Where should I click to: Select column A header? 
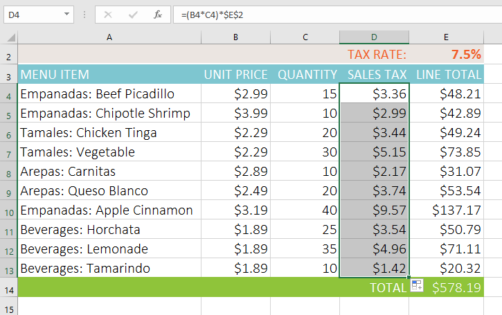(109, 37)
